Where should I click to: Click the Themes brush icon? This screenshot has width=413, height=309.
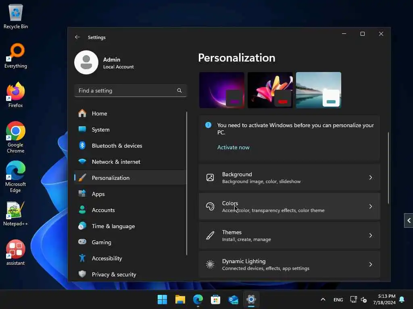pyautogui.click(x=210, y=235)
